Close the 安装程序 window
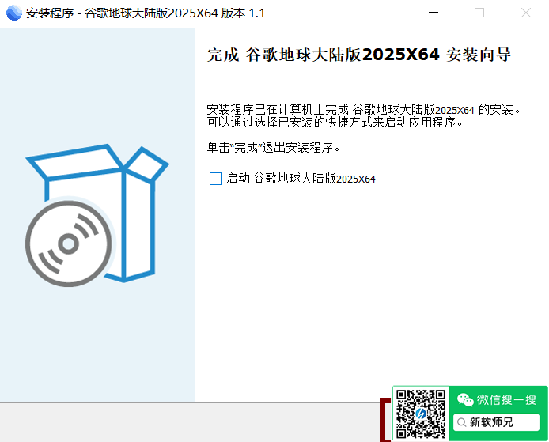 tap(525, 13)
